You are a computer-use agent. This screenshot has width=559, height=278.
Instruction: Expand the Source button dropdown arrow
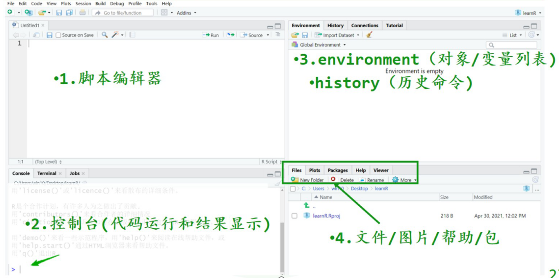[x=268, y=35]
